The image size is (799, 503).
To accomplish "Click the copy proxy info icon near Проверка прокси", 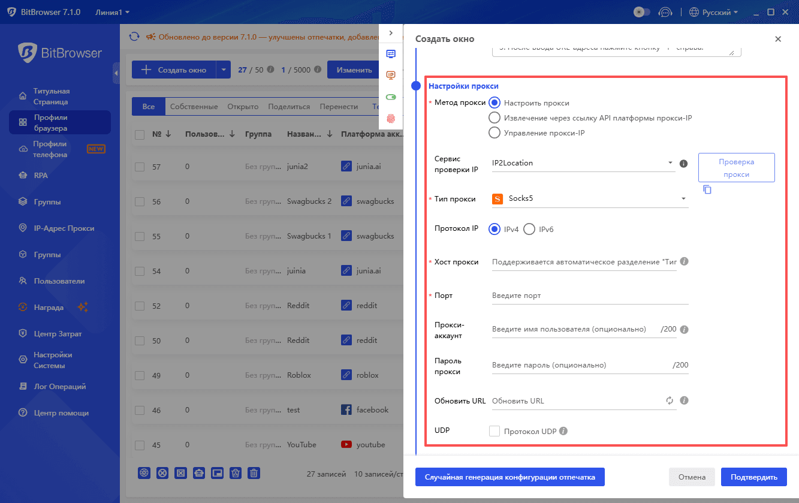I will click(x=707, y=189).
